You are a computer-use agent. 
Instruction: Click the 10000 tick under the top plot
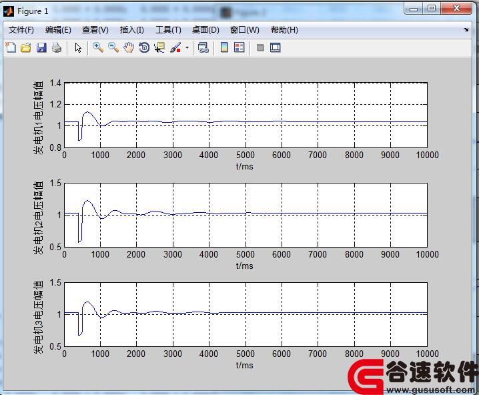427,155
